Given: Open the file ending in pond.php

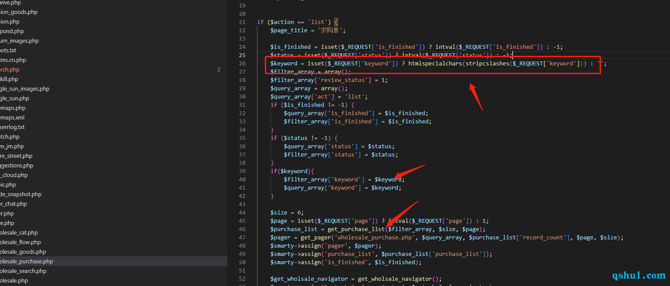Looking at the screenshot, I should pos(12,31).
